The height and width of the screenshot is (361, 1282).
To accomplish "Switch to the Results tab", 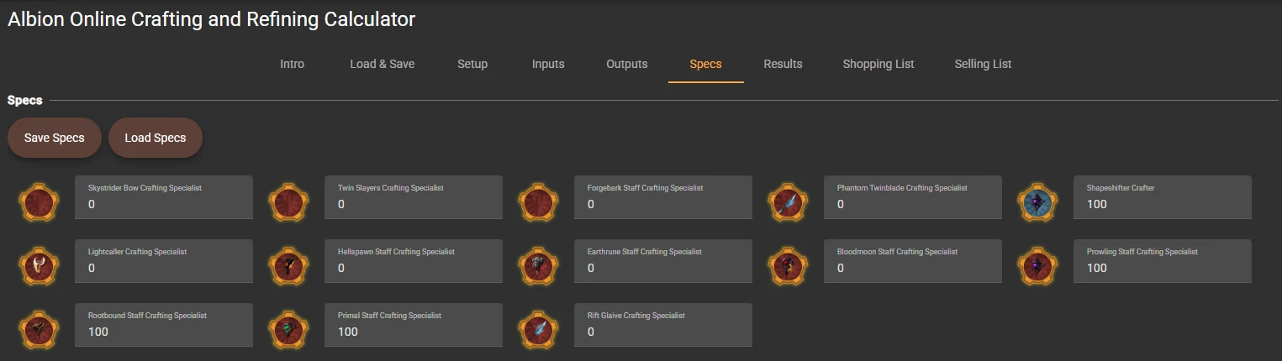I will click(783, 64).
